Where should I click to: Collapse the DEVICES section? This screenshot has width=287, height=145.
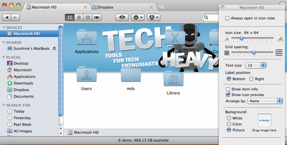pyautogui.click(x=3, y=27)
